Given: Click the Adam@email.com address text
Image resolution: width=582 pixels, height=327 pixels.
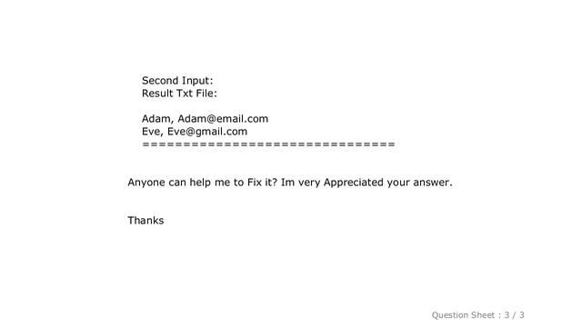Looking at the screenshot, I should [223, 119].
